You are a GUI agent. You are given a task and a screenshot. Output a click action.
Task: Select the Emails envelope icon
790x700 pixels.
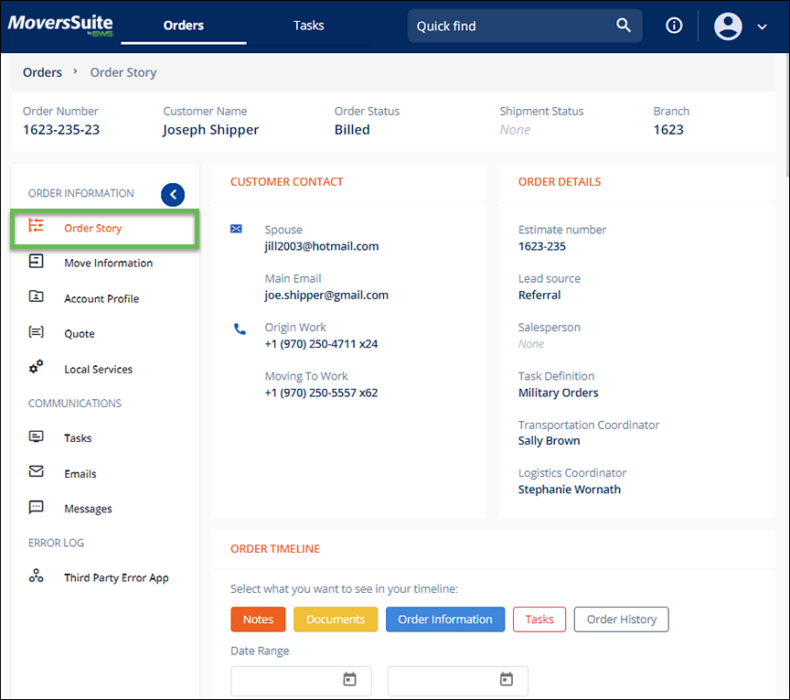tap(35, 473)
